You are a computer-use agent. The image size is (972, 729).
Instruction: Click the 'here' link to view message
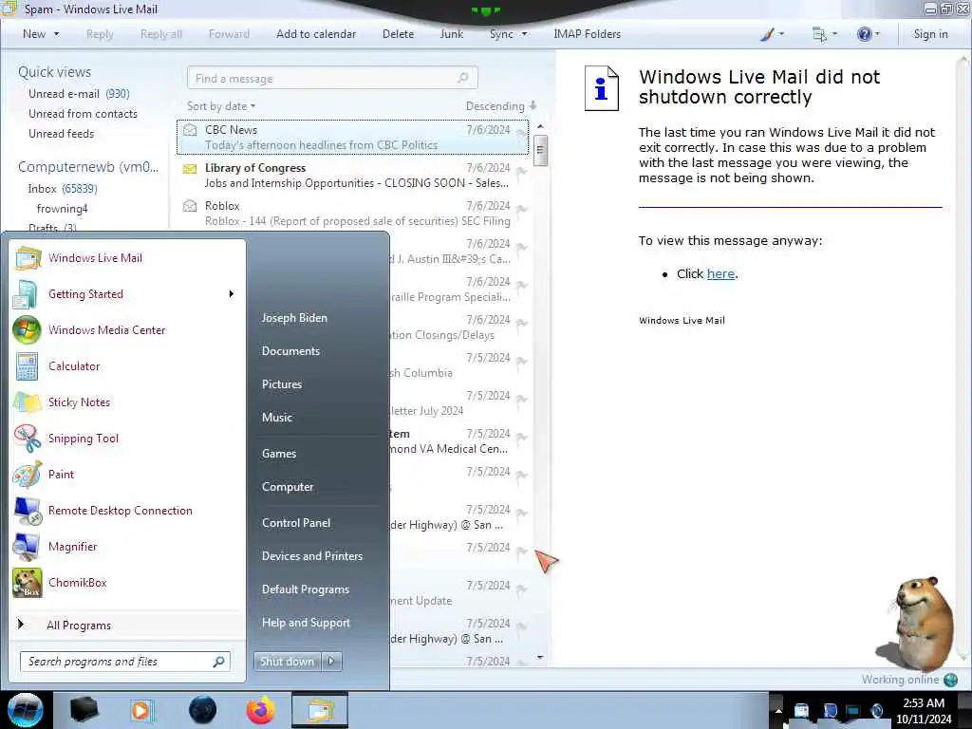click(720, 274)
